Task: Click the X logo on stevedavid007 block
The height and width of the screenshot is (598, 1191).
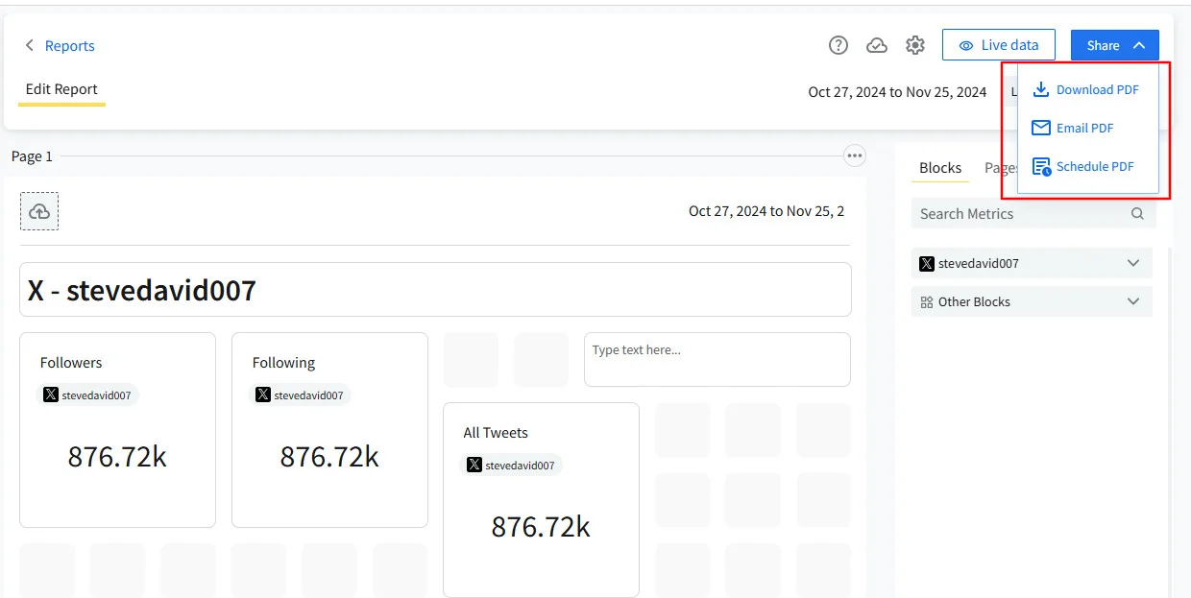Action: (x=927, y=263)
